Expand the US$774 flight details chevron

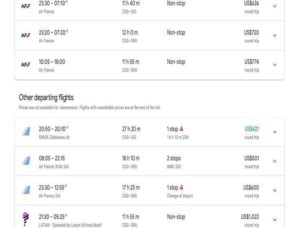tap(274, 65)
